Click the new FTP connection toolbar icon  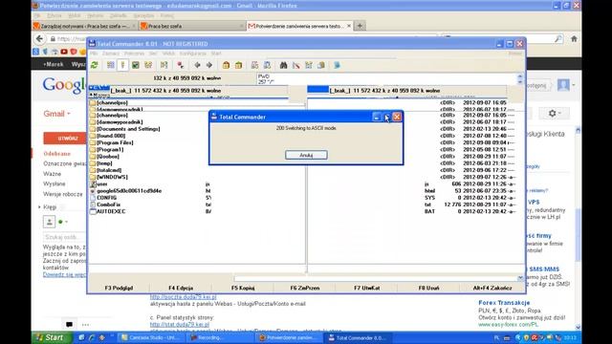coord(268,65)
